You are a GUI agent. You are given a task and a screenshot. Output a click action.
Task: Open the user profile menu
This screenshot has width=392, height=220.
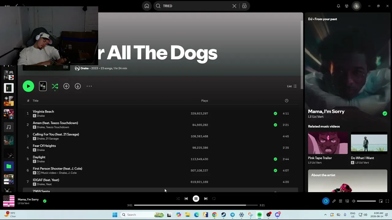[x=356, y=6]
